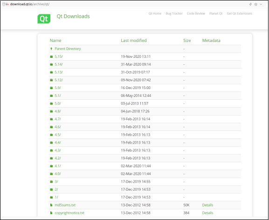Open the 4.6/ directory link

(x=58, y=127)
